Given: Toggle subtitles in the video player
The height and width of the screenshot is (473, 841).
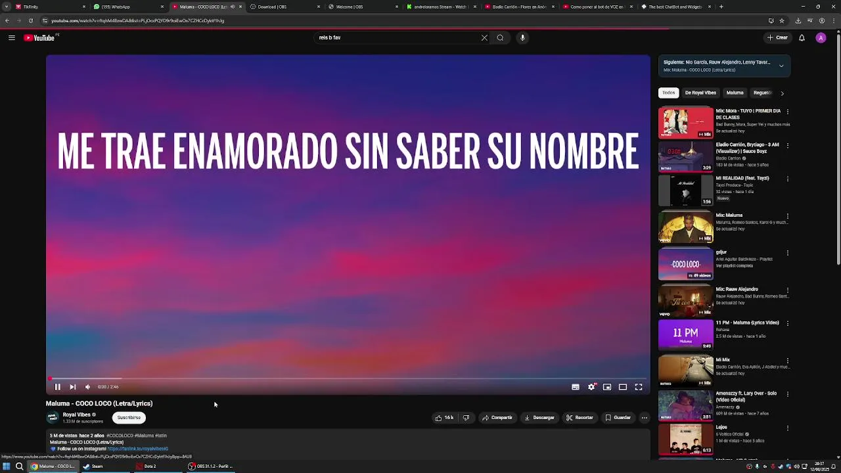Looking at the screenshot, I should 576,387.
